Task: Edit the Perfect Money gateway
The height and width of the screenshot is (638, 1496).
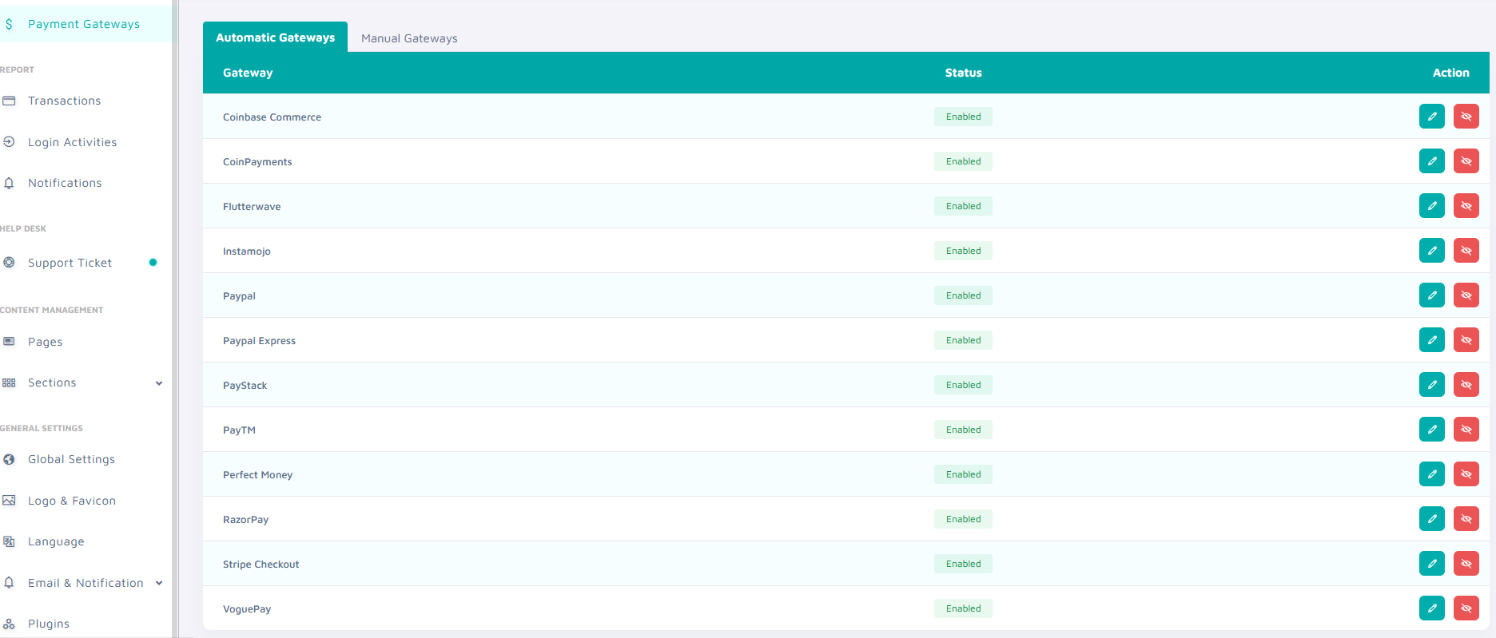Action: click(1431, 474)
